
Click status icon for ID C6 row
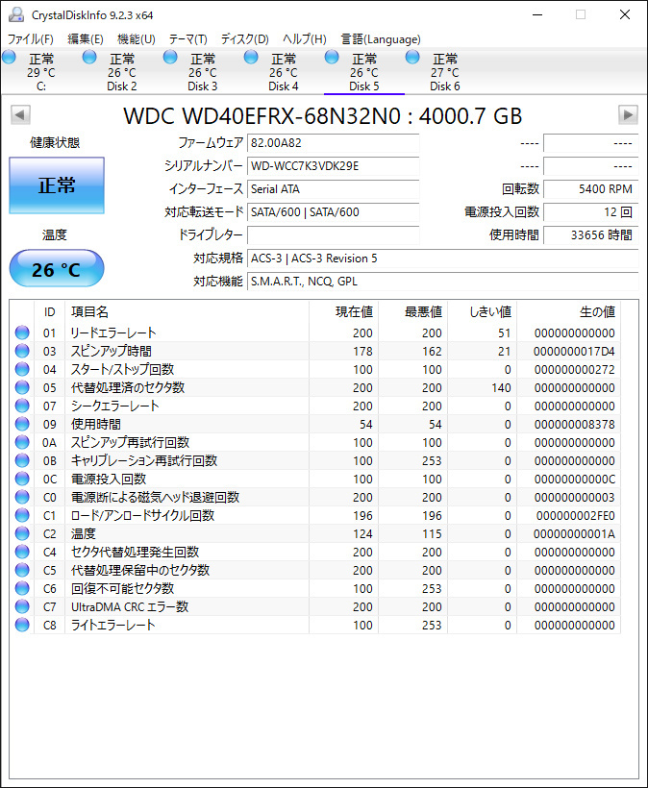(22, 588)
